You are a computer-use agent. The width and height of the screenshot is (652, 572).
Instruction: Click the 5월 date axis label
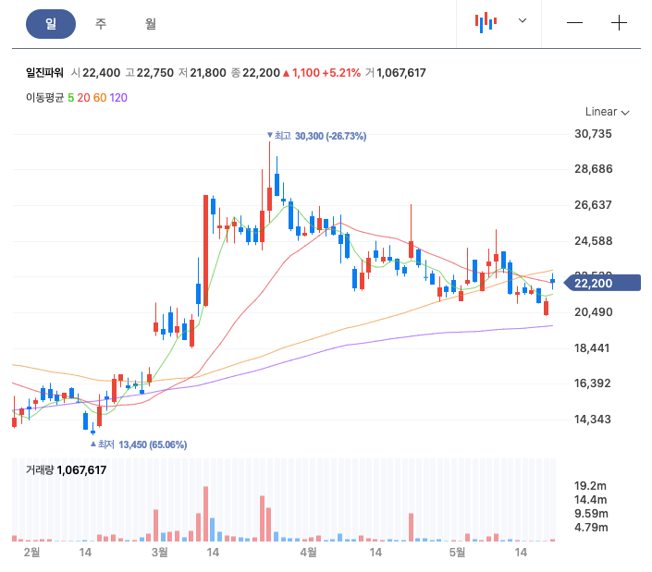point(457,552)
